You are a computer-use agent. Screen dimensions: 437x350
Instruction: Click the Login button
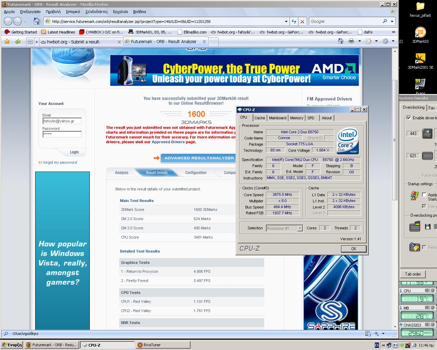[74, 152]
